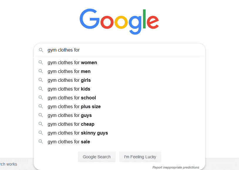Click the magnifier beside "gym clothes for cheap"

click(x=41, y=124)
